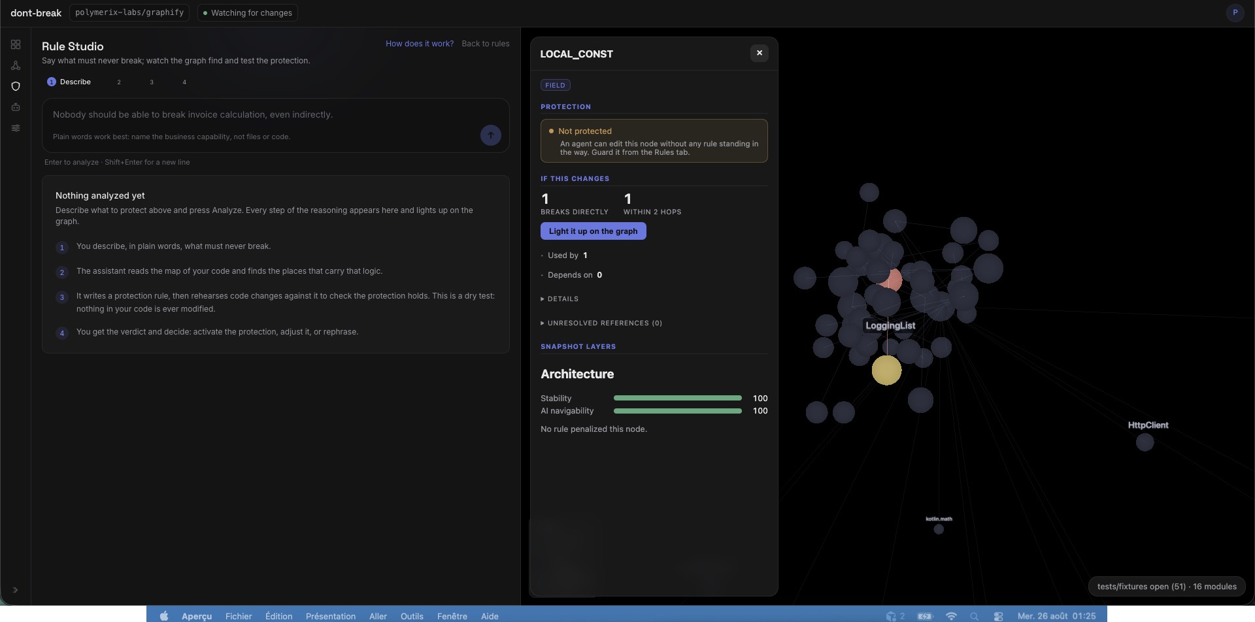Open the user avatar P menu
This screenshot has width=1255, height=622.
point(1235,12)
